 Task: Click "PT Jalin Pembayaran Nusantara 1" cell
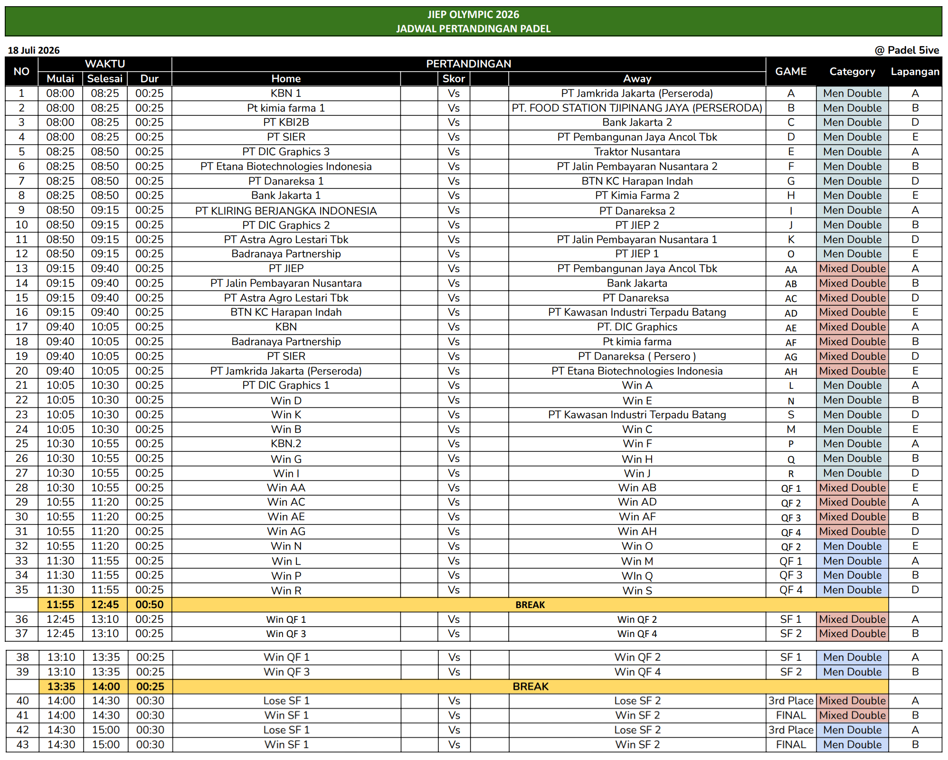coord(637,240)
